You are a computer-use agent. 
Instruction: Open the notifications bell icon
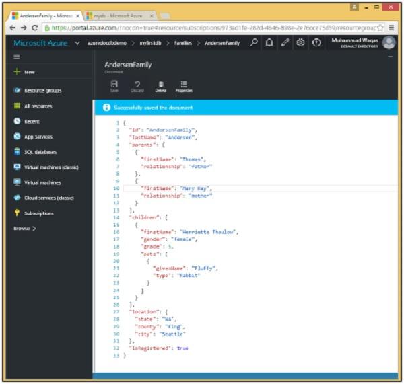(x=269, y=42)
